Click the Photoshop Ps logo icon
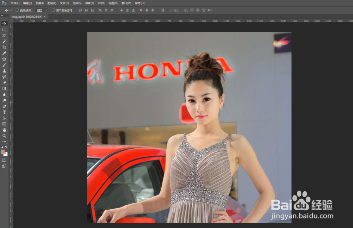Viewport: 353px width, 228px height. pos(4,3)
